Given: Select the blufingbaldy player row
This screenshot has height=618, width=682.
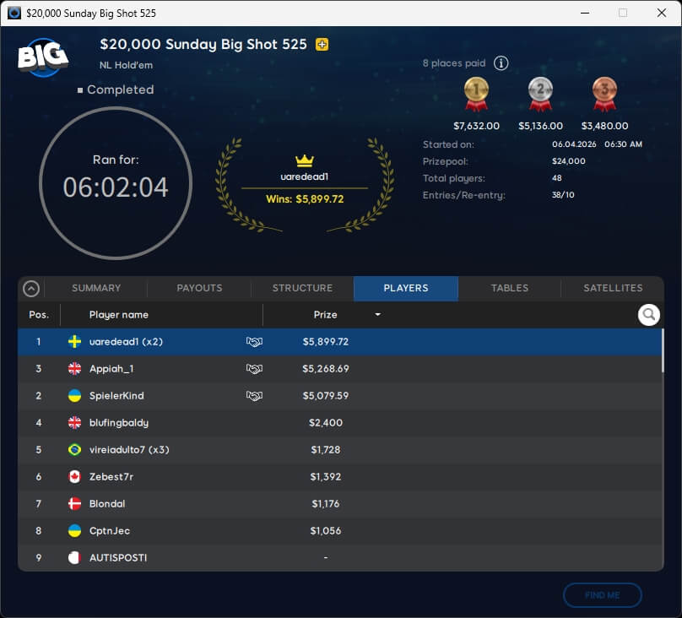Looking at the screenshot, I should [x=338, y=423].
